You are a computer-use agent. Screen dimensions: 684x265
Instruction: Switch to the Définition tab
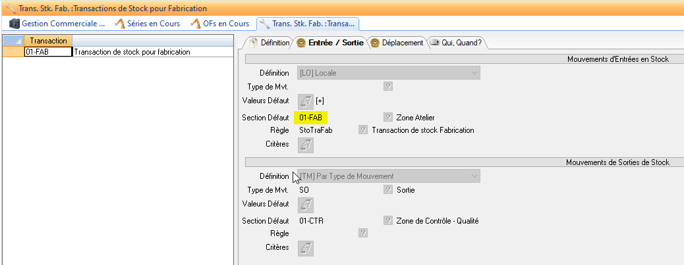(269, 43)
